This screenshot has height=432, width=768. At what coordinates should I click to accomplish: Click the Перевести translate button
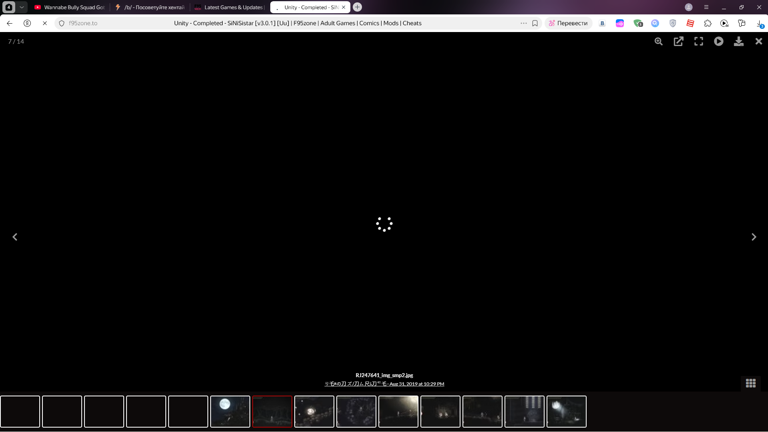click(x=569, y=23)
